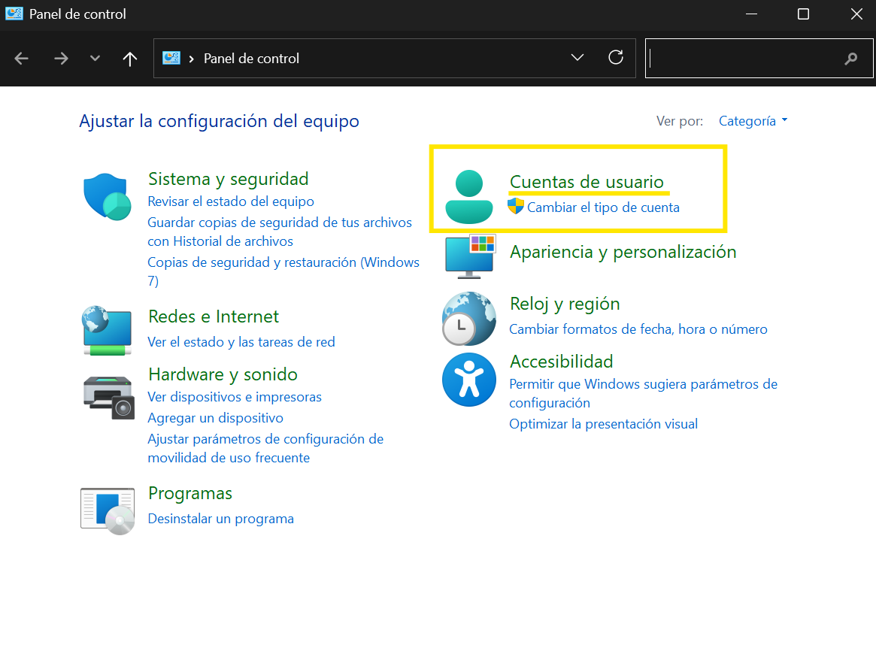The height and width of the screenshot is (645, 876).
Task: Open Apariencia y personalización monitor icon
Action: (x=468, y=256)
